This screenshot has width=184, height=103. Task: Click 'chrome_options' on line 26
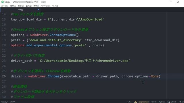tap(135, 76)
